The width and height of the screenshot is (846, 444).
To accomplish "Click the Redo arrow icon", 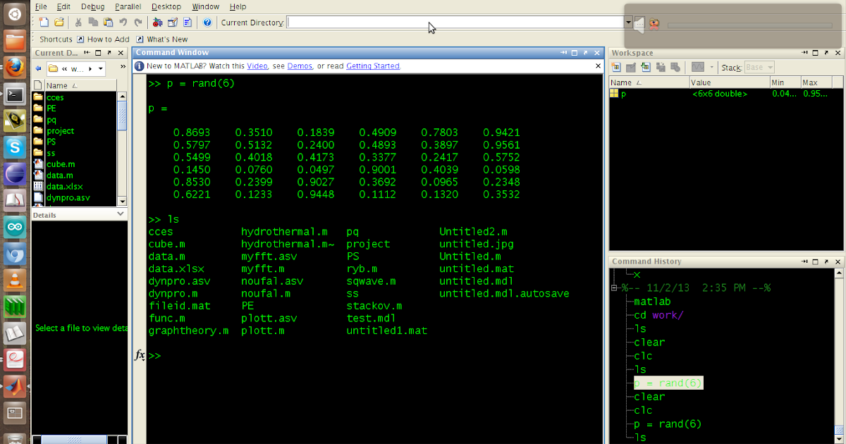I will point(138,23).
